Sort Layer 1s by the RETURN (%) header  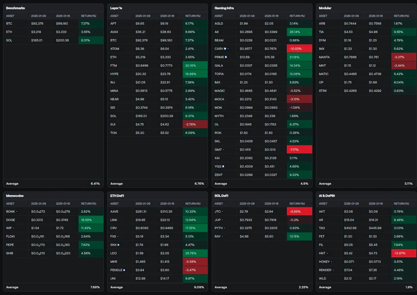193,16
